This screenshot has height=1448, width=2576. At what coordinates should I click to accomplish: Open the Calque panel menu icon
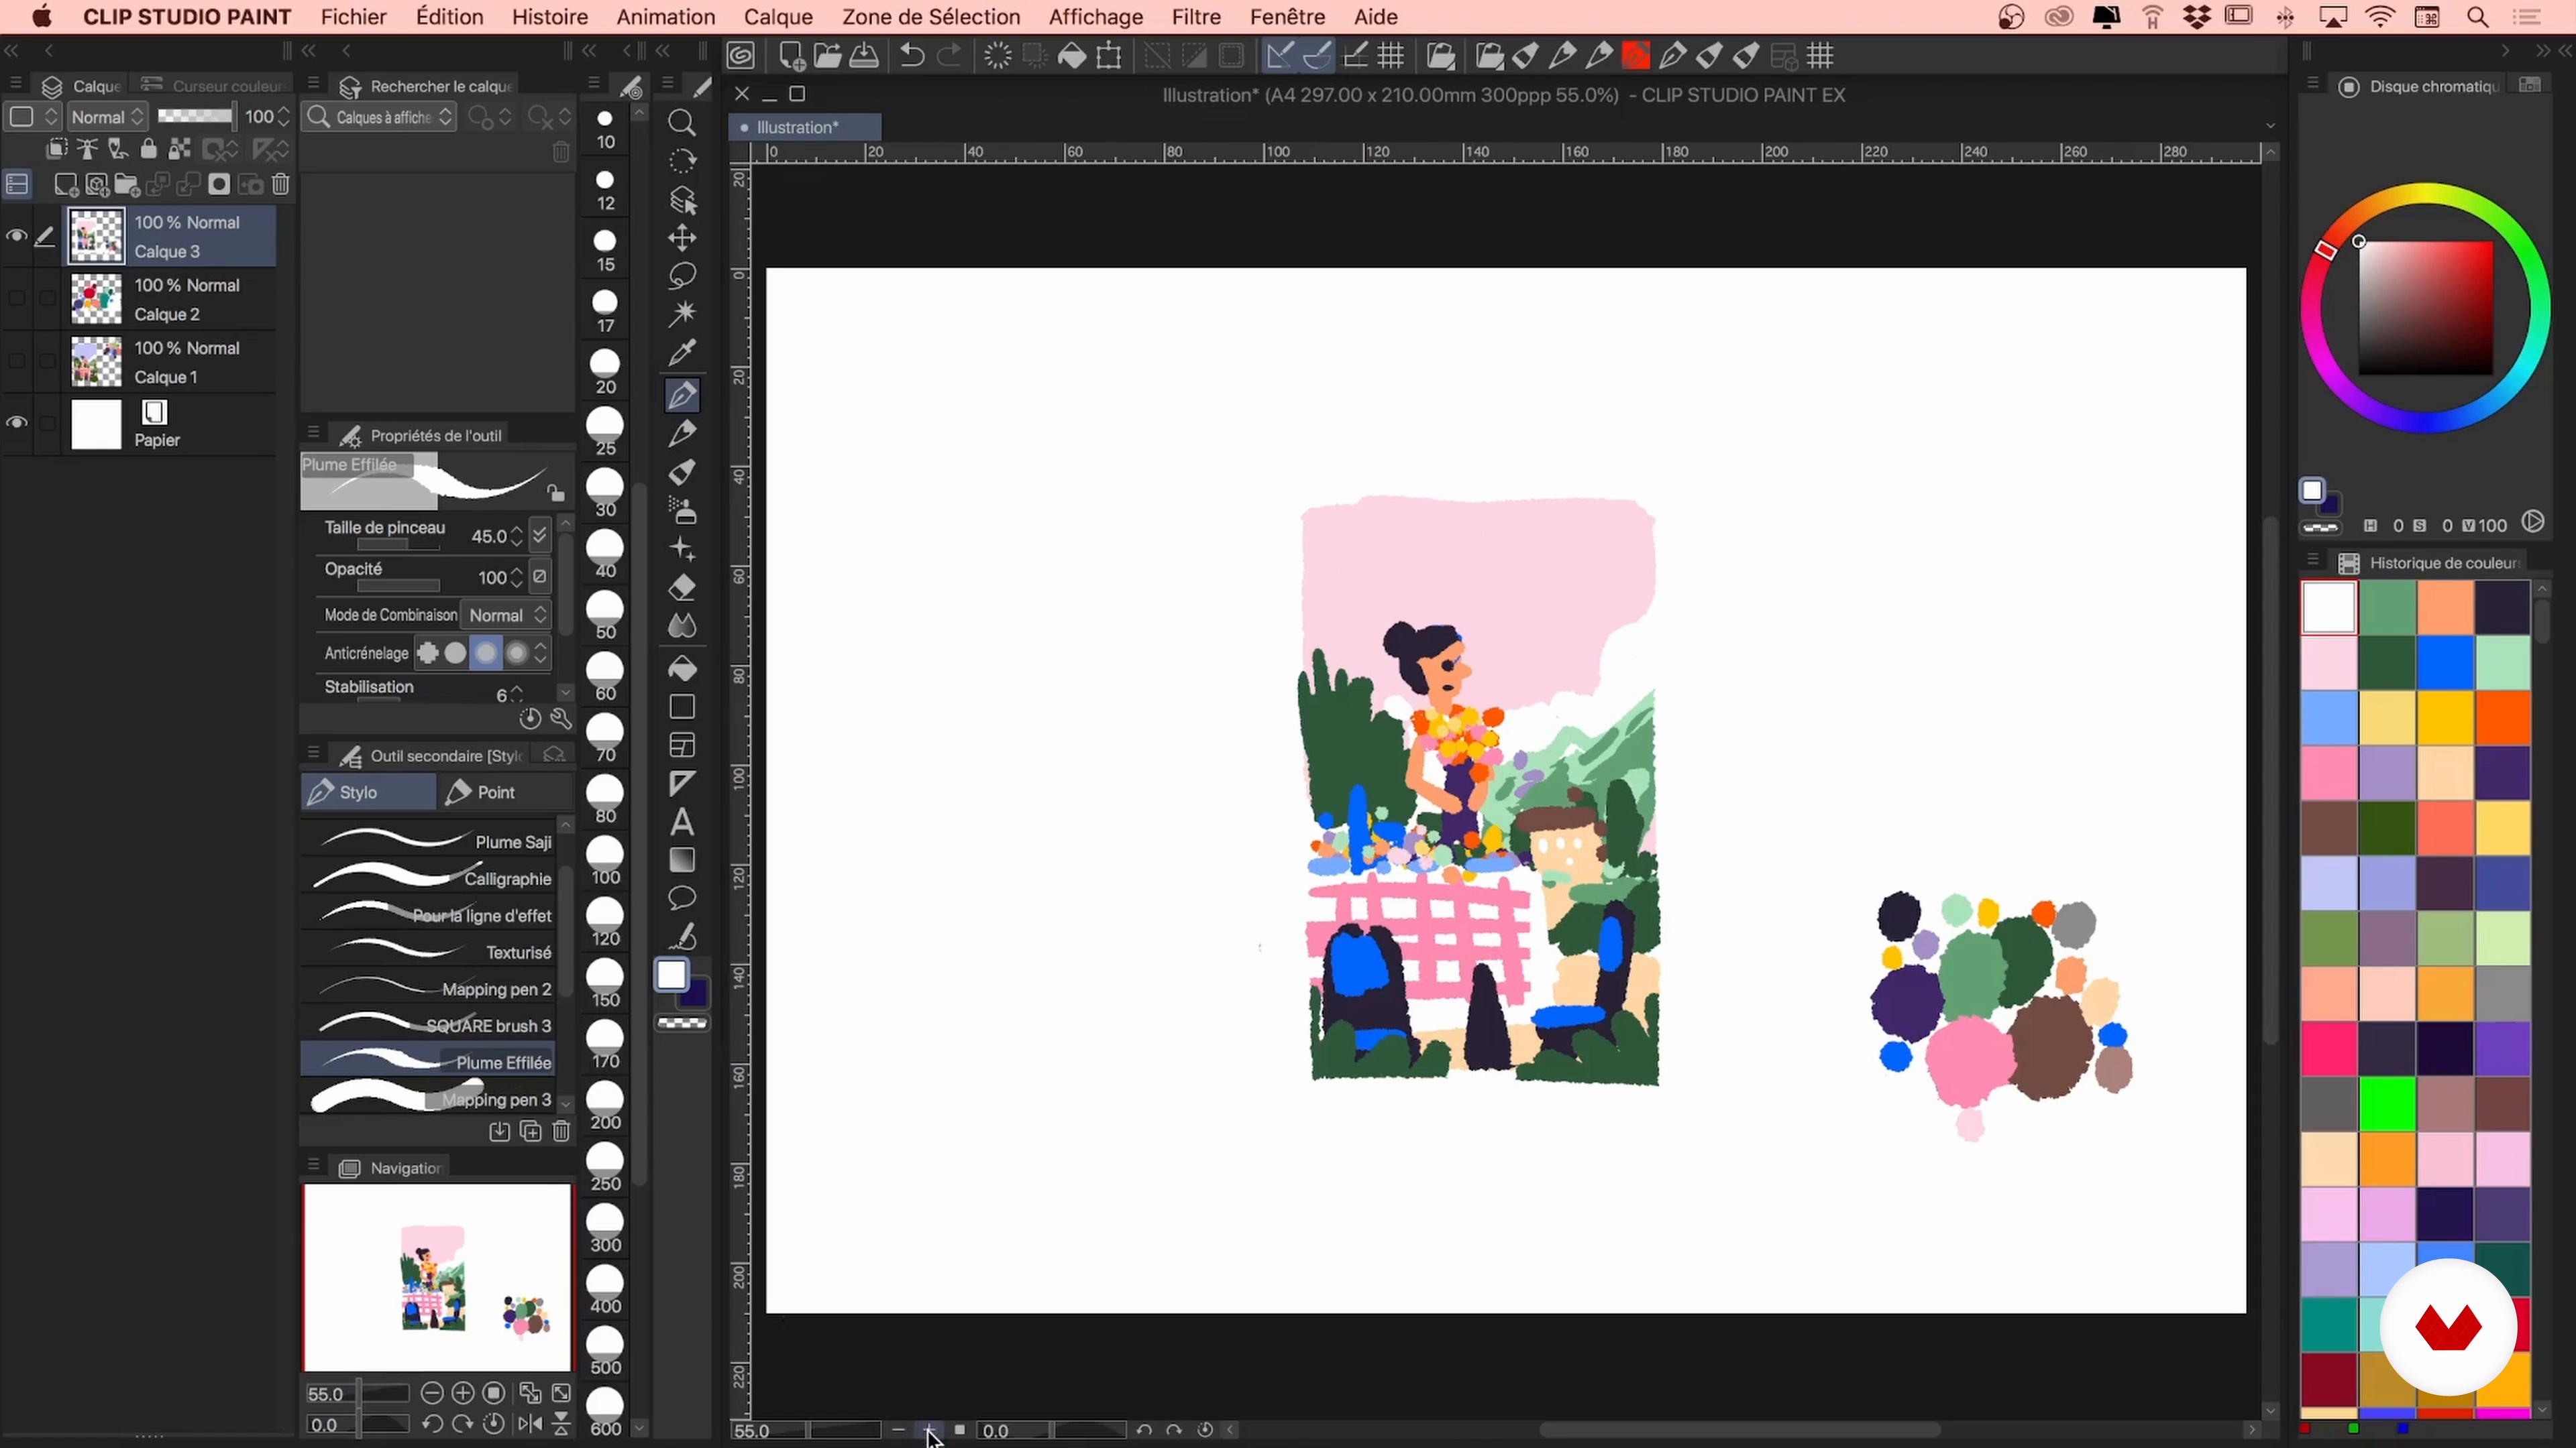[x=15, y=84]
